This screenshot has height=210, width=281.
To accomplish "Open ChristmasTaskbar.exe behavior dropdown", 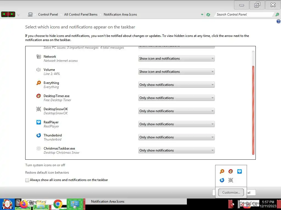I will pos(176,150).
